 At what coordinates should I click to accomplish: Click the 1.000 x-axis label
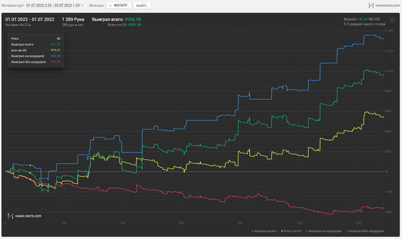[x=299, y=223]
